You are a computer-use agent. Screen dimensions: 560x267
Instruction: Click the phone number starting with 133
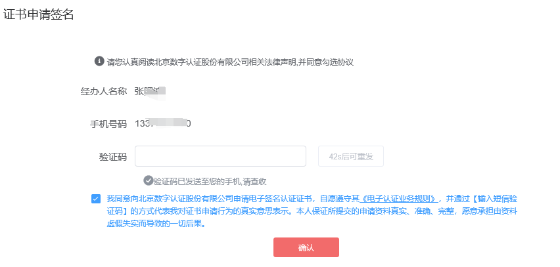click(x=162, y=123)
